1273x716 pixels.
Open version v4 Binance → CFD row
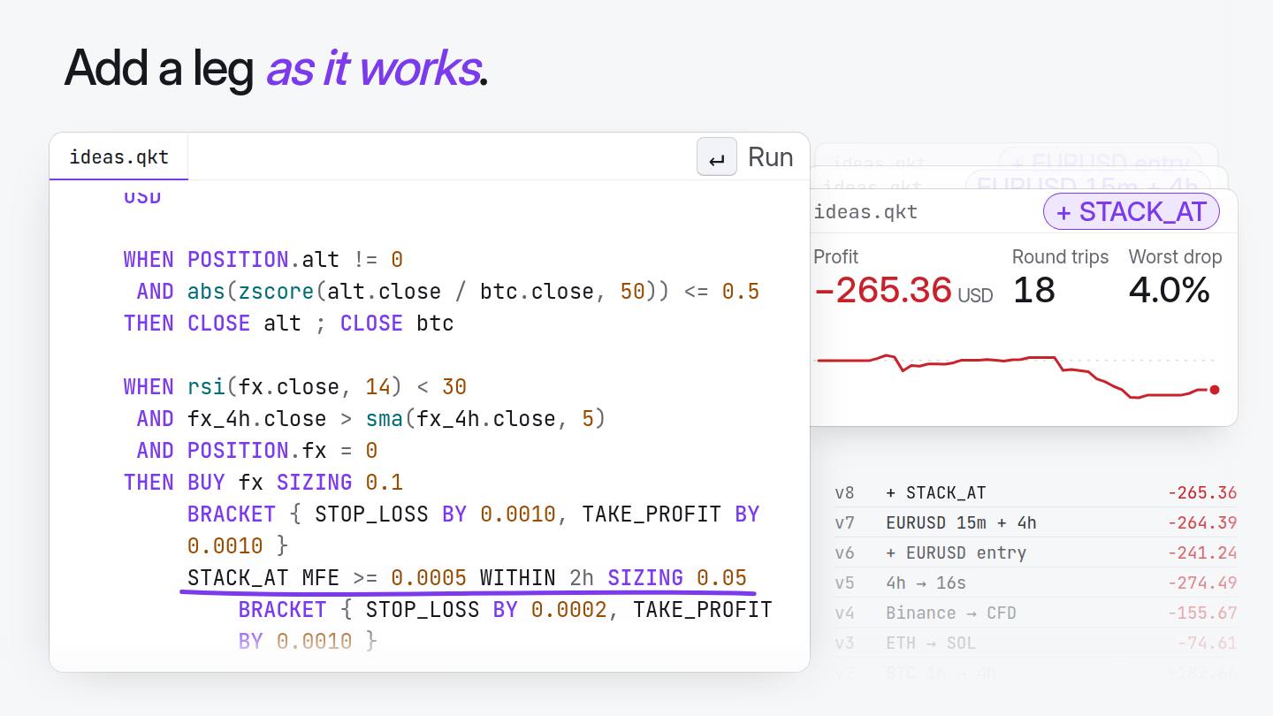tap(1035, 613)
